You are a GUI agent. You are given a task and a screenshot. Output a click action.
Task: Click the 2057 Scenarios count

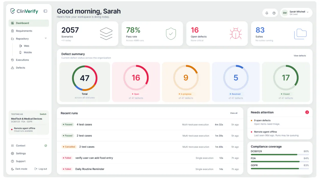(70, 30)
